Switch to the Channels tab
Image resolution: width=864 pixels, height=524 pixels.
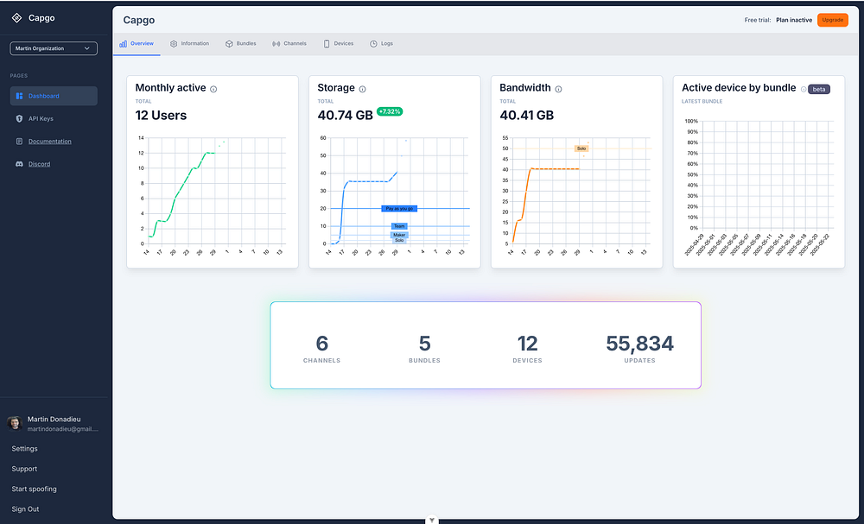pyautogui.click(x=289, y=43)
